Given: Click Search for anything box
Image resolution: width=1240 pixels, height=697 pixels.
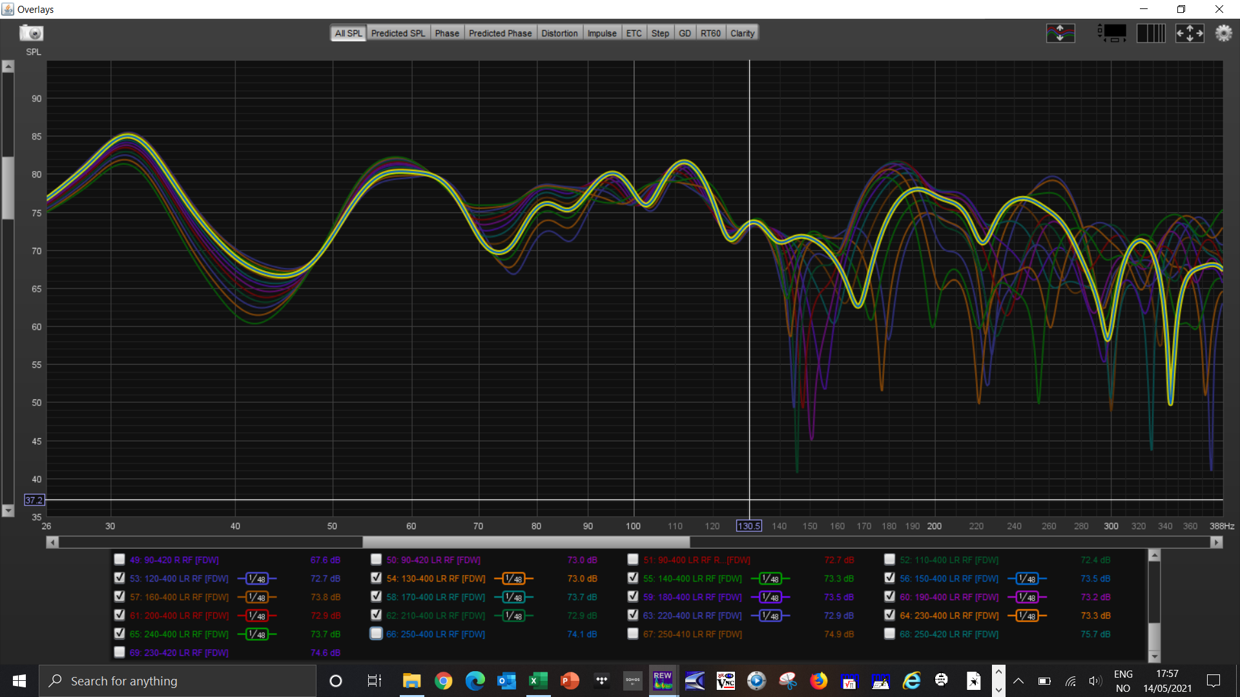Looking at the screenshot, I should coord(178,681).
